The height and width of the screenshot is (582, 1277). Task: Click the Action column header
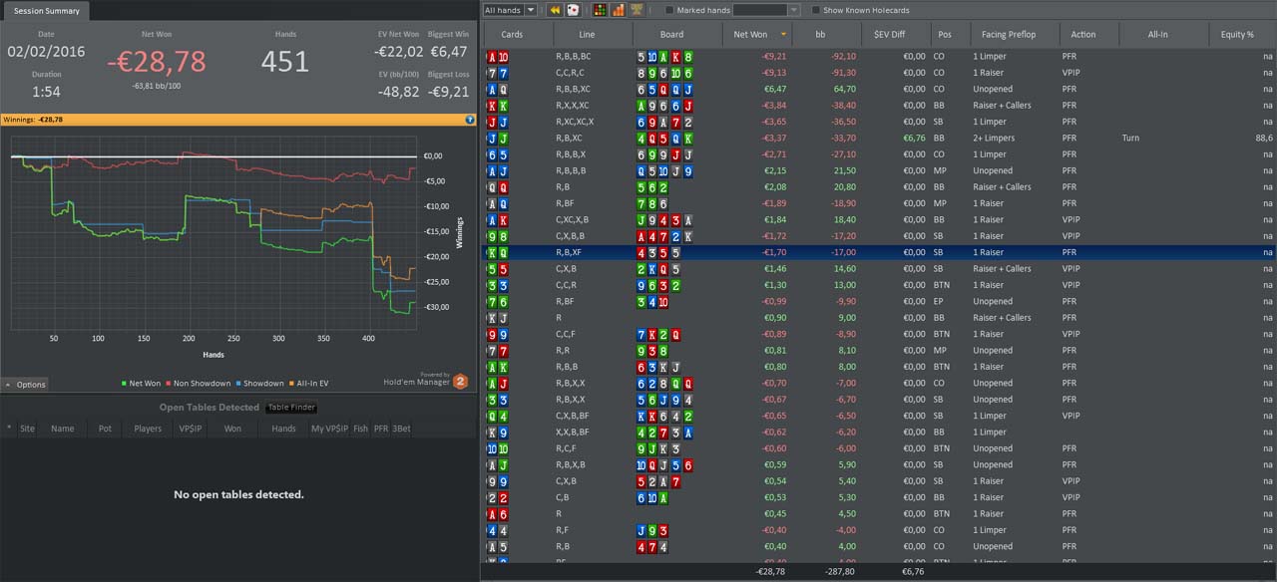[x=1088, y=34]
